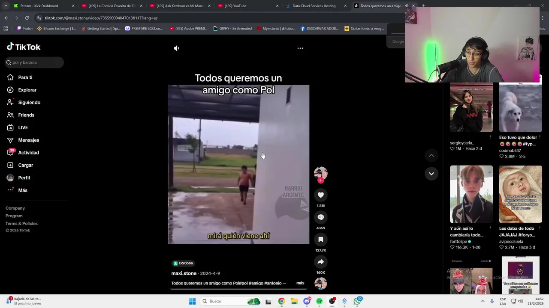Open options for Eso tuvo que doler
Image resolution: width=549 pixels, height=308 pixels.
pyautogui.click(x=540, y=137)
